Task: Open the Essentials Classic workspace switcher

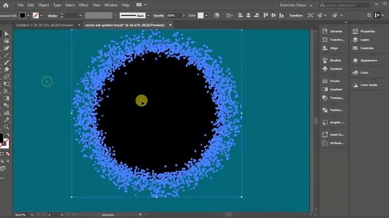Action: coord(296,5)
